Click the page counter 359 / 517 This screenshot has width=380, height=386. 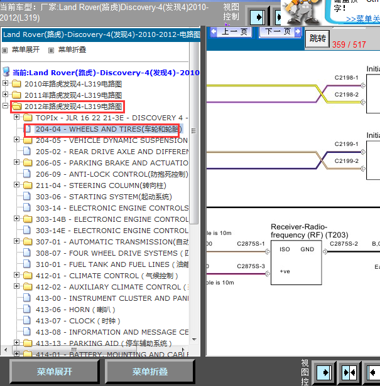tap(349, 44)
